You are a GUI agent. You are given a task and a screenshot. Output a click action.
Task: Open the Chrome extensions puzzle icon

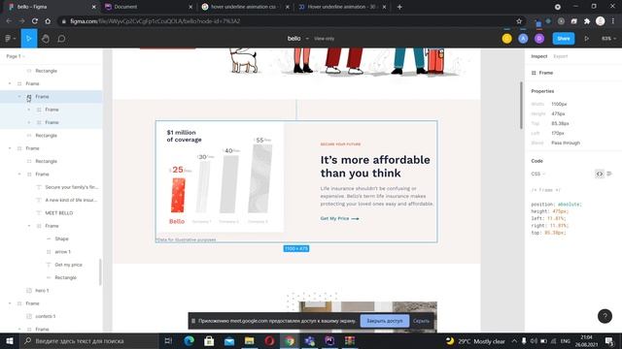tap(587, 21)
